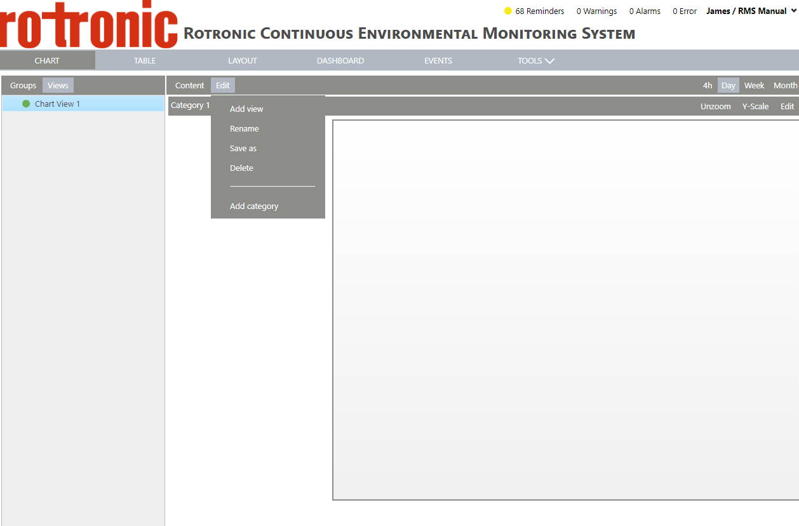Screen dimensions: 799x526
Task: Switch to the EVENTS tab
Action: pos(438,61)
